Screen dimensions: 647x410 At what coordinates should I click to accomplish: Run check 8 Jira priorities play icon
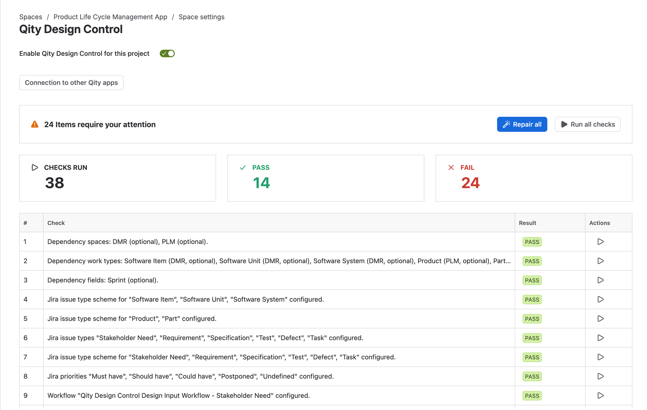click(600, 376)
